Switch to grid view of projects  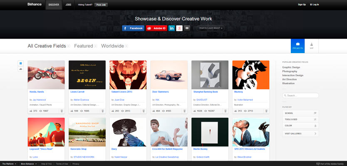coord(20,63)
